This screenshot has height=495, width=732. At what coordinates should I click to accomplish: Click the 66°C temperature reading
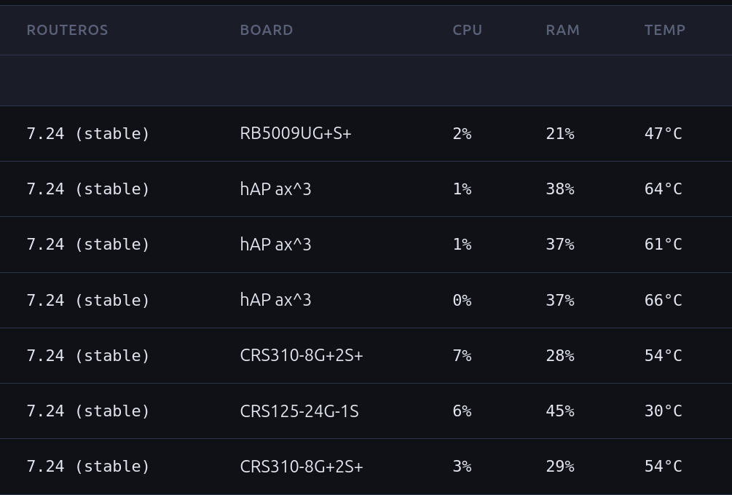tap(663, 300)
